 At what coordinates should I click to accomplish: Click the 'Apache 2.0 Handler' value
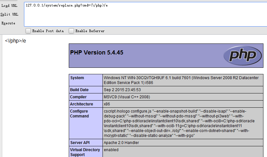[121, 143]
